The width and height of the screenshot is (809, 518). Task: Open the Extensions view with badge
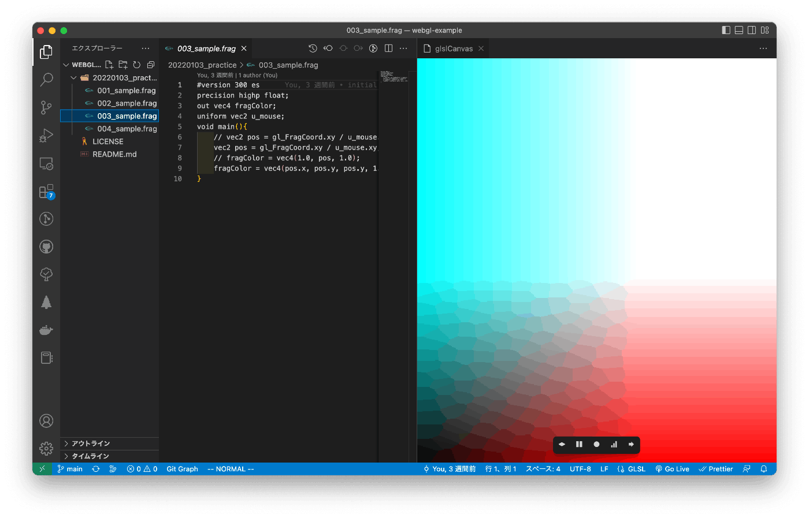[x=46, y=192]
